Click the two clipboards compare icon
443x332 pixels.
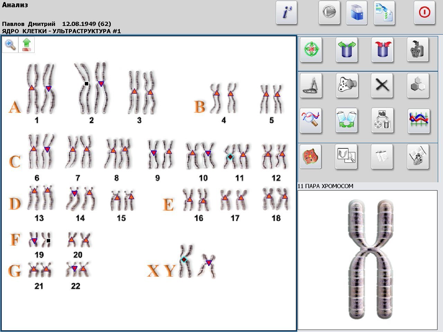tap(346, 120)
